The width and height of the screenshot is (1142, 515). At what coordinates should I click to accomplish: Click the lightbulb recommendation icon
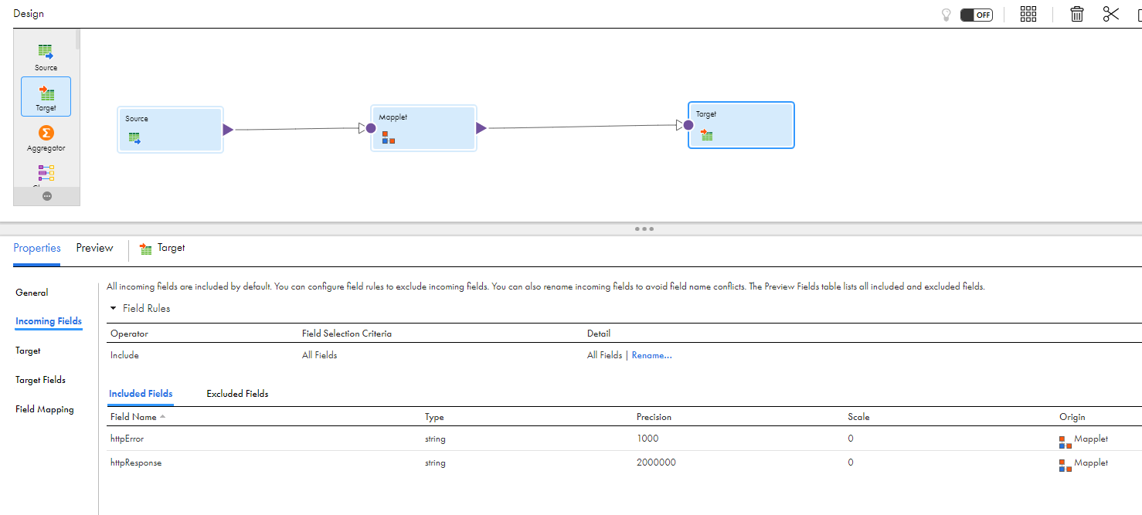[946, 15]
